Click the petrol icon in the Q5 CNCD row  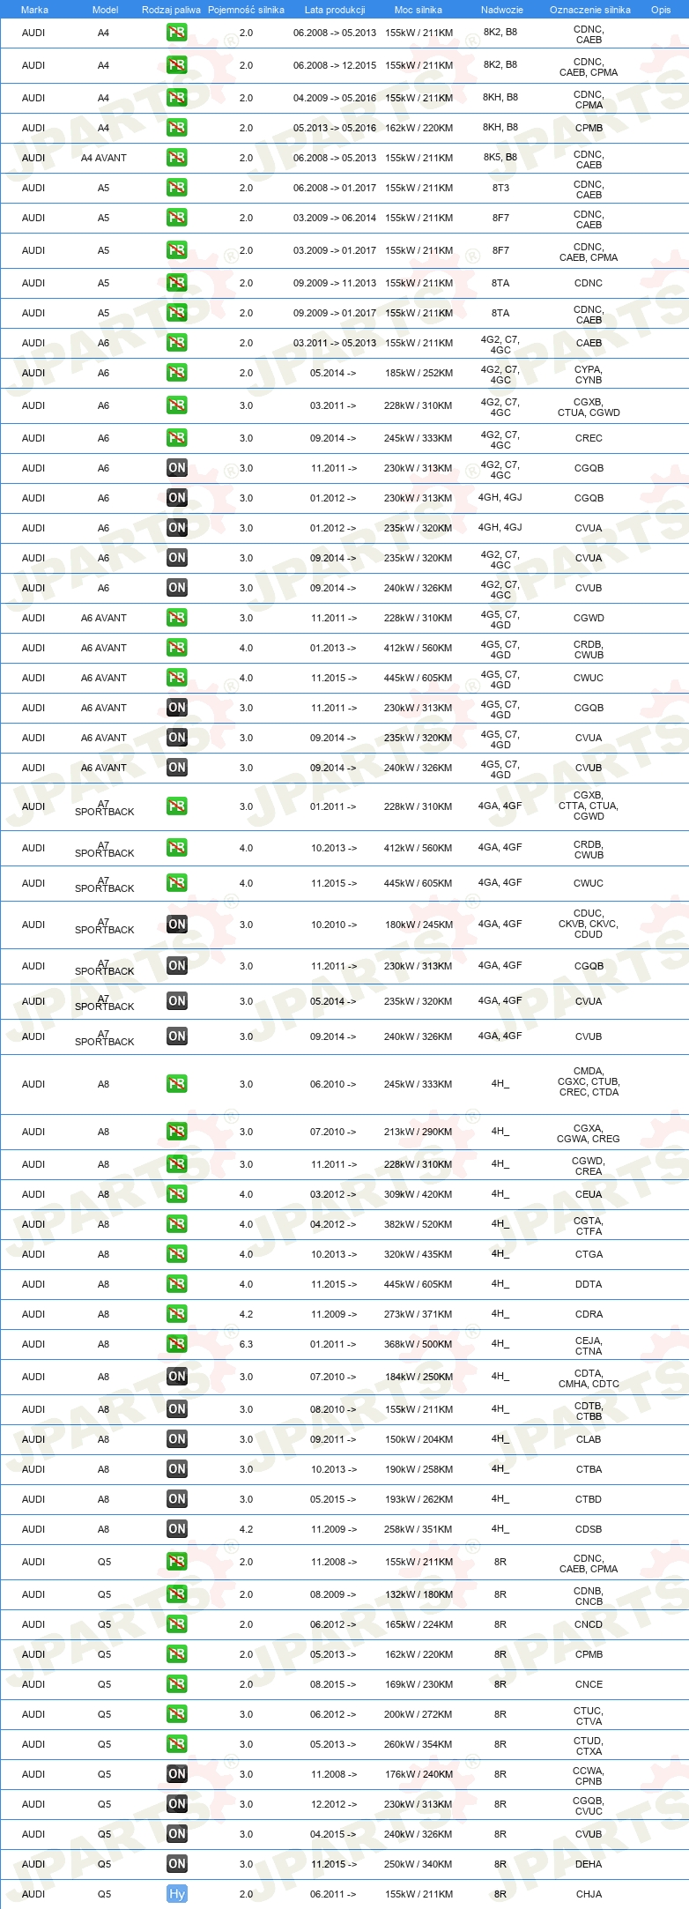pos(177,1624)
